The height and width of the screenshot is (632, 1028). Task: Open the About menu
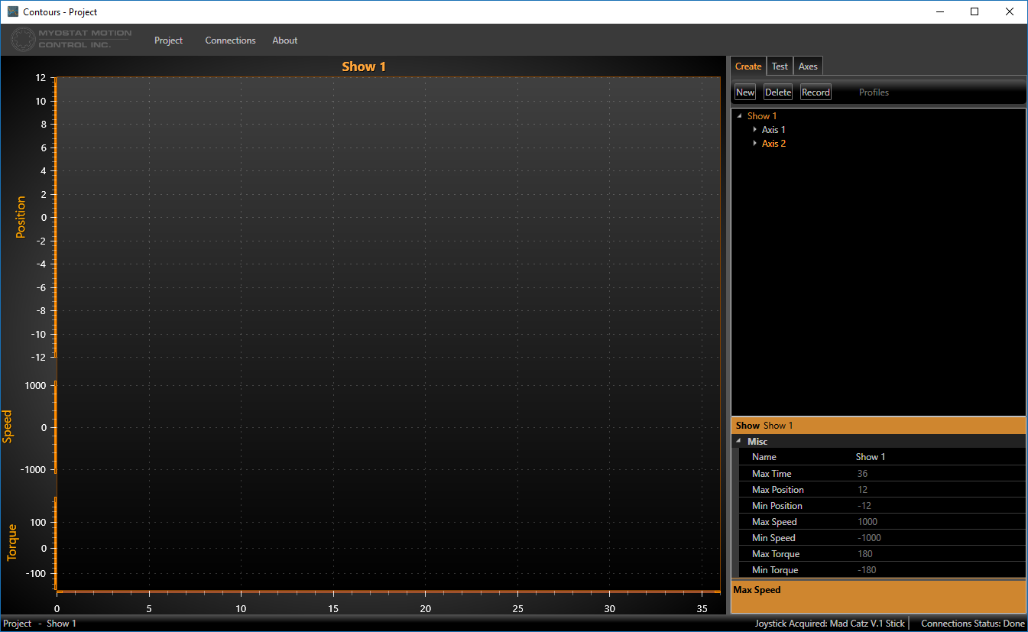[x=284, y=41]
